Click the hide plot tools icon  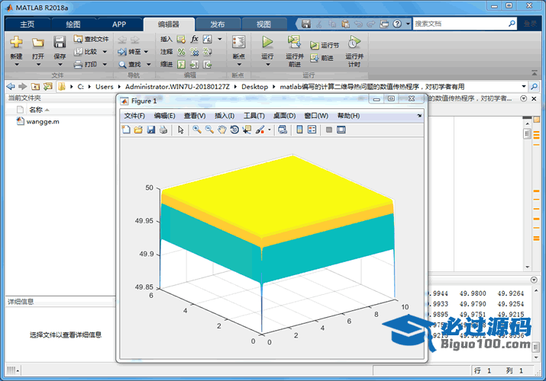pyautogui.click(x=328, y=130)
